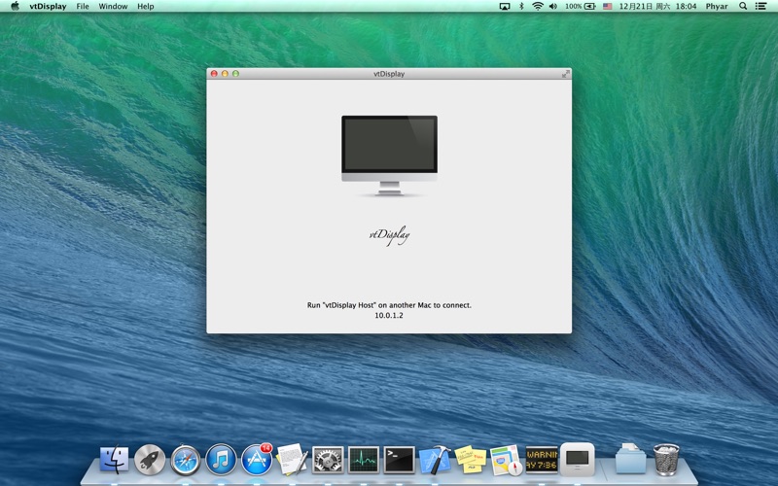Launch Safari from the Dock

coord(186,459)
